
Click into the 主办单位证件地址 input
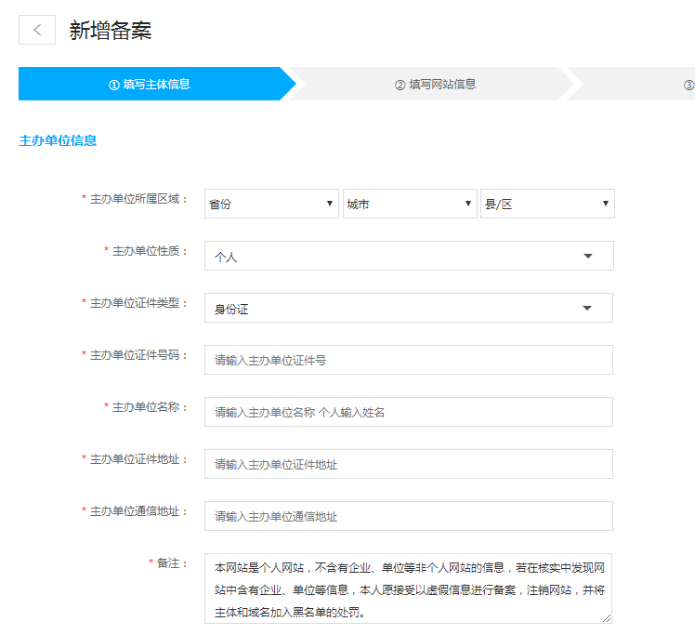(x=408, y=464)
